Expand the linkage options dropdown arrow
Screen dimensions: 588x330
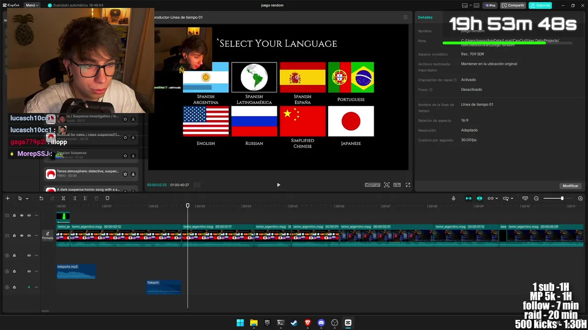click(497, 198)
